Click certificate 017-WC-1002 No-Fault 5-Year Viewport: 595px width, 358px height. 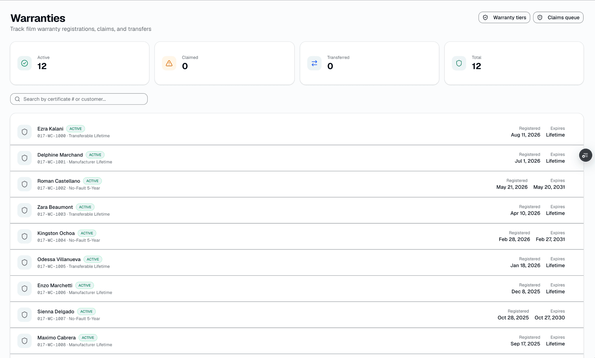pos(68,188)
